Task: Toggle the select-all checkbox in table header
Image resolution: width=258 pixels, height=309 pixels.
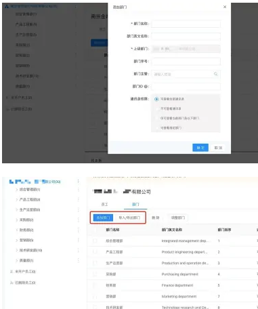Action: point(95,230)
